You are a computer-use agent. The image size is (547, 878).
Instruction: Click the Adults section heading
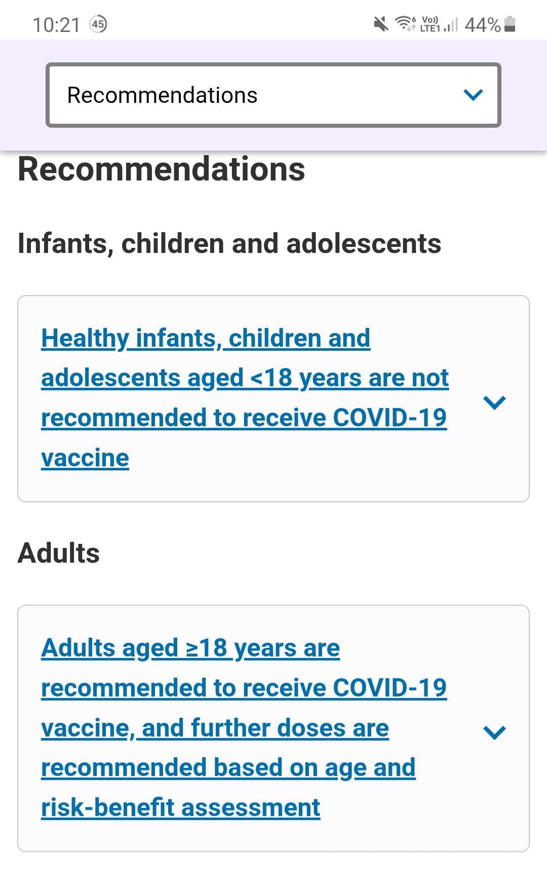click(59, 553)
